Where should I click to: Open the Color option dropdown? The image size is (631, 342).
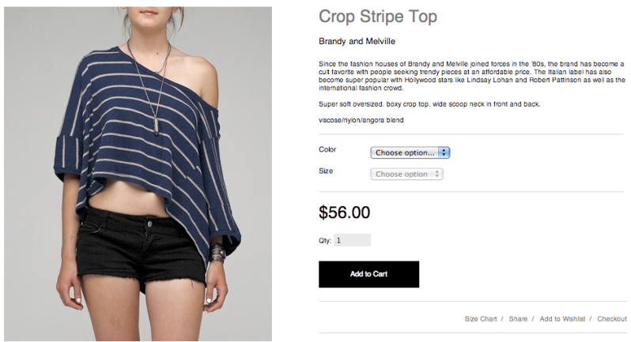point(410,152)
